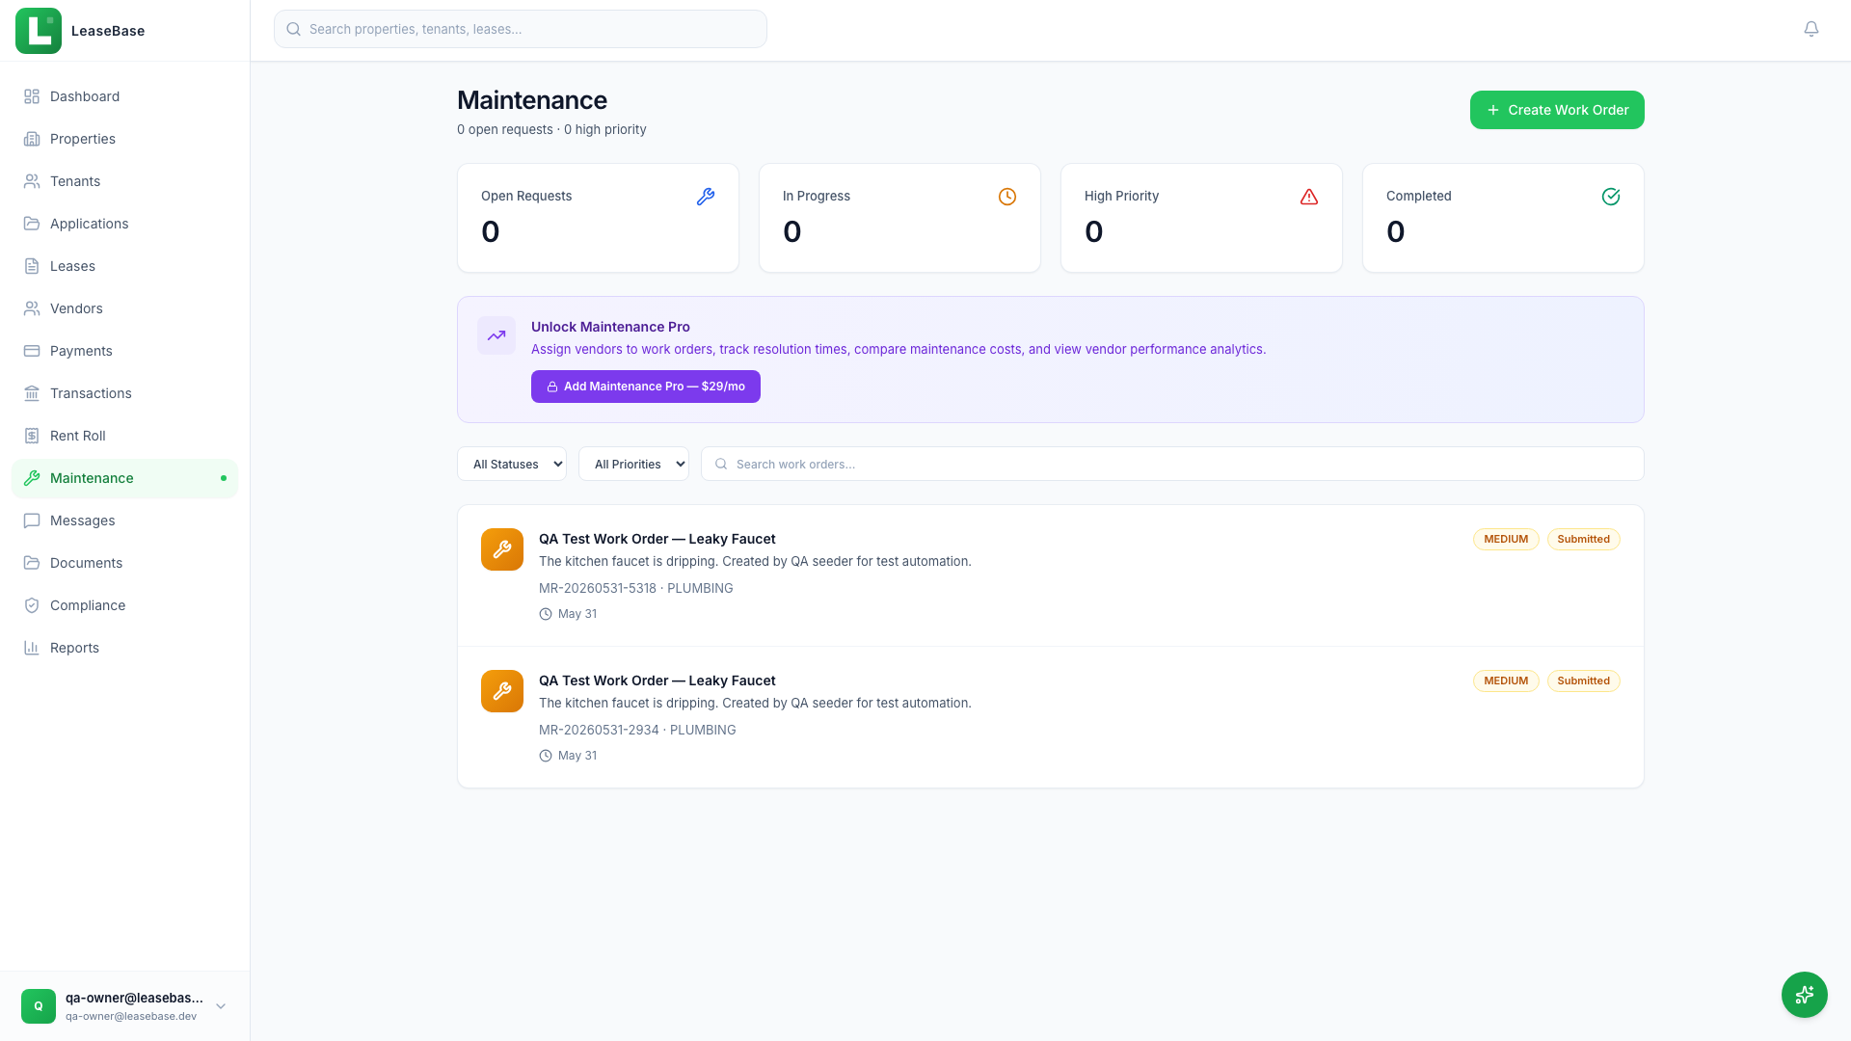Click the Properties building icon
This screenshot has height=1041, width=1851.
point(32,139)
